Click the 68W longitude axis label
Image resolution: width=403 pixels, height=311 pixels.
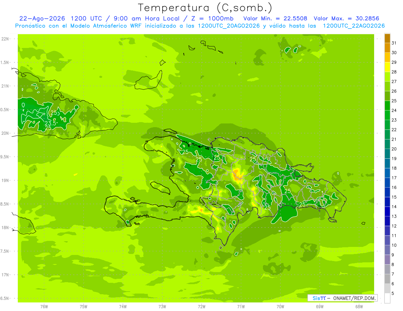pos(359,307)
